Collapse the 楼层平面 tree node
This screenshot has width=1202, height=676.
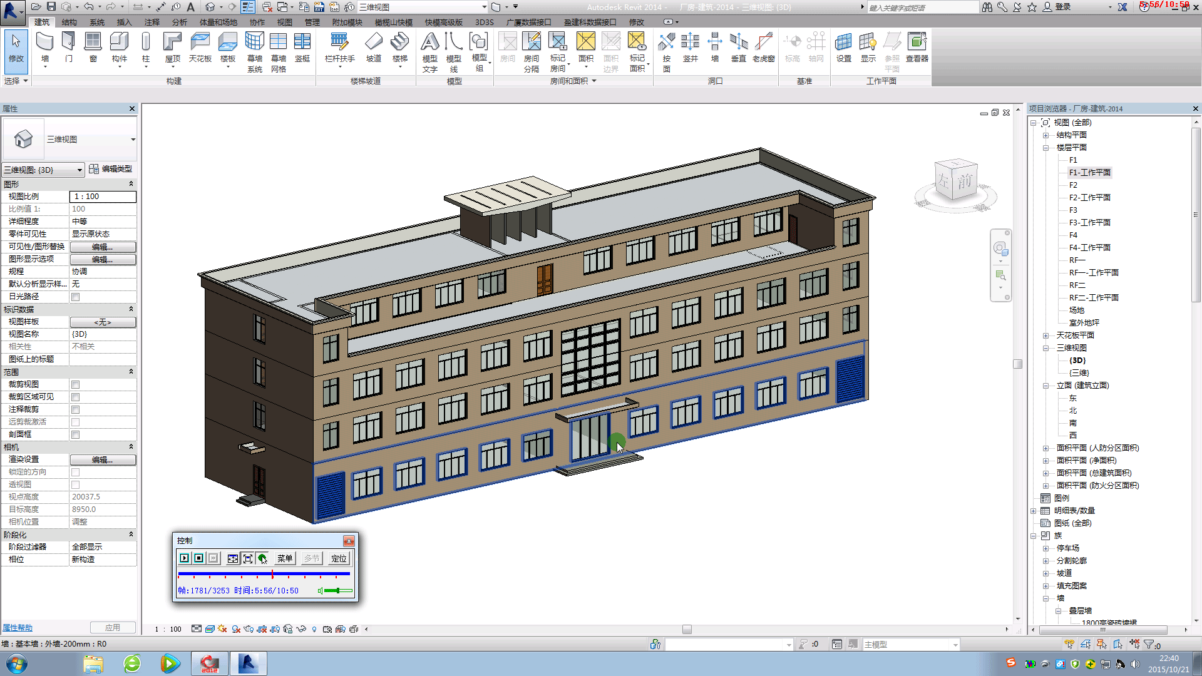click(x=1044, y=147)
